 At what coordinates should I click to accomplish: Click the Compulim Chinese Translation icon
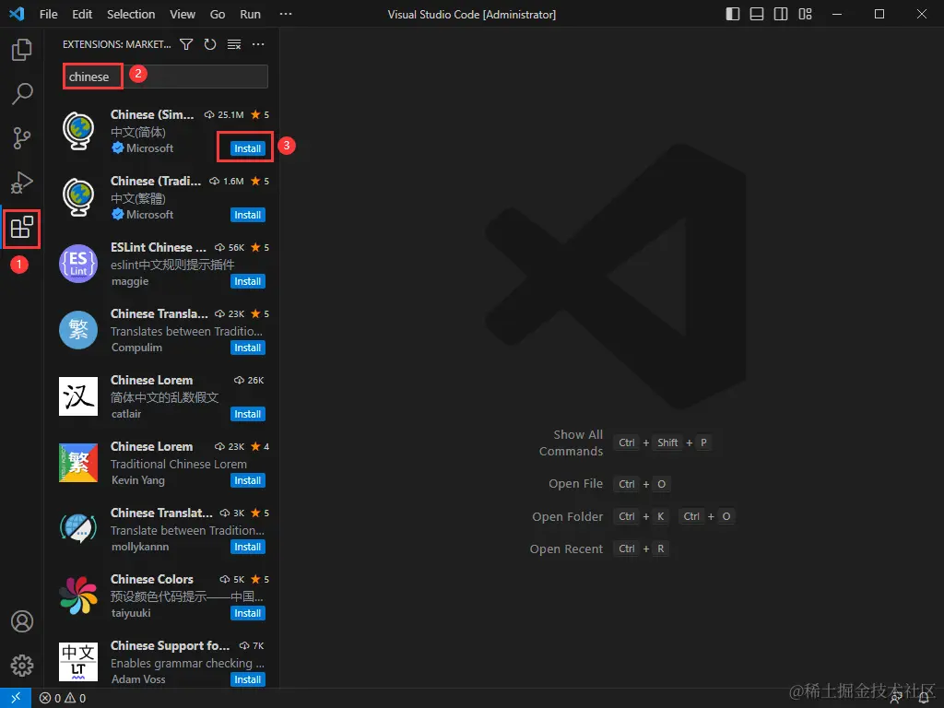78,330
